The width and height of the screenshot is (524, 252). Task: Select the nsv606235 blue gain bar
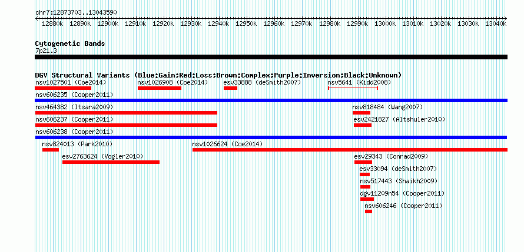tap(271, 100)
